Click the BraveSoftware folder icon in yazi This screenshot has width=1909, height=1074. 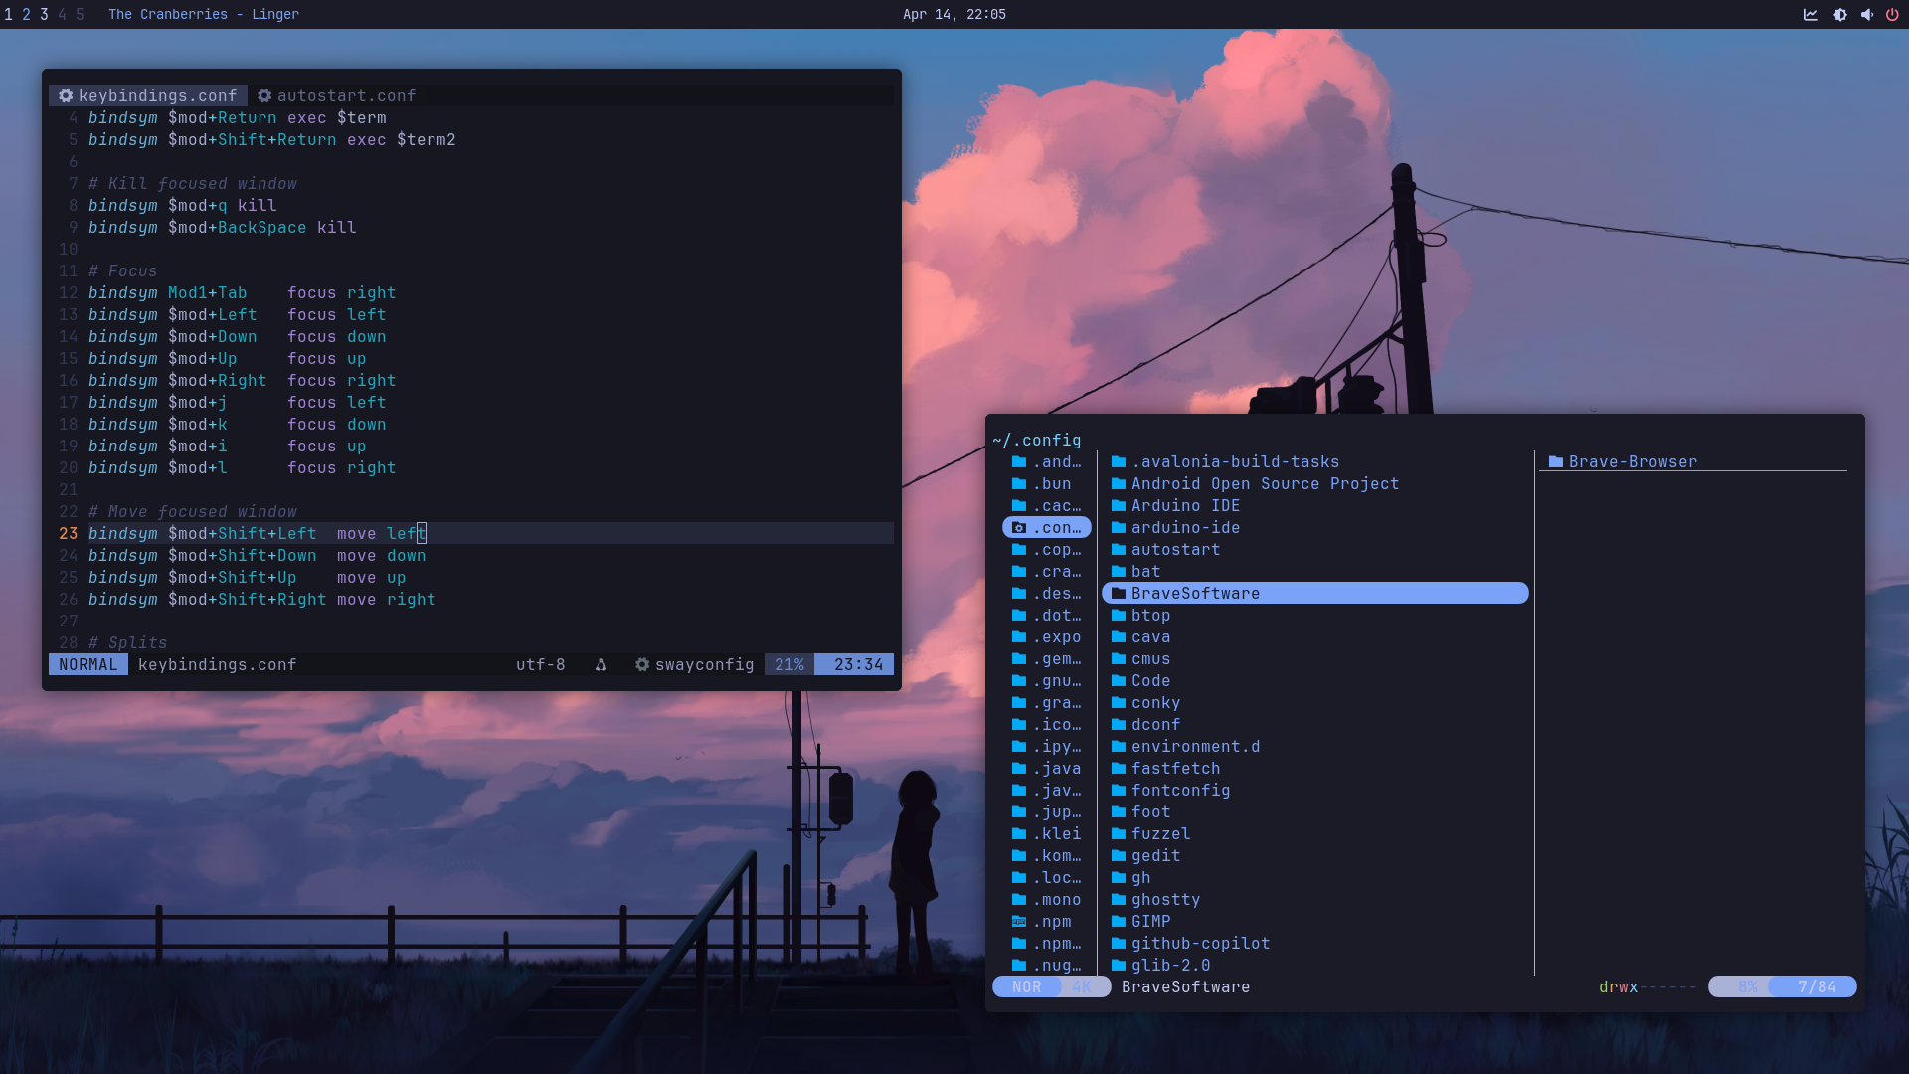click(x=1118, y=593)
